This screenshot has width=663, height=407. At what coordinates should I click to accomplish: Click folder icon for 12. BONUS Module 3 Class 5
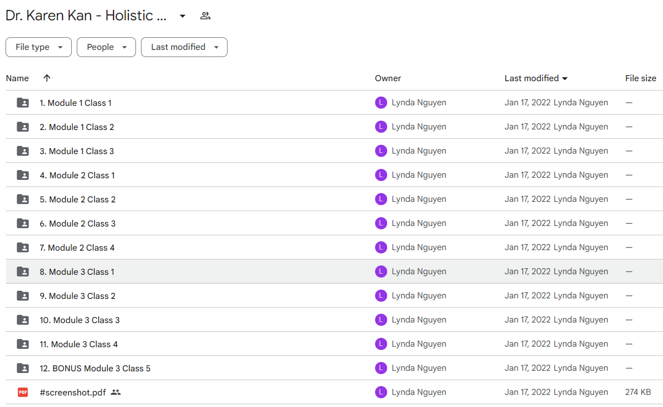click(x=22, y=368)
